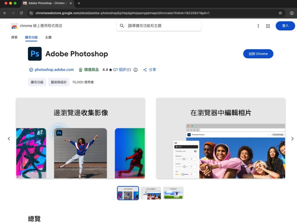Click the Chrome Web Store rainbow logo

pyautogui.click(x=14, y=26)
